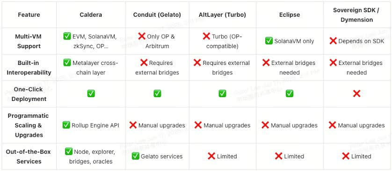Click the "Caldera" column header
The height and width of the screenshot is (171, 392).
click(x=91, y=15)
